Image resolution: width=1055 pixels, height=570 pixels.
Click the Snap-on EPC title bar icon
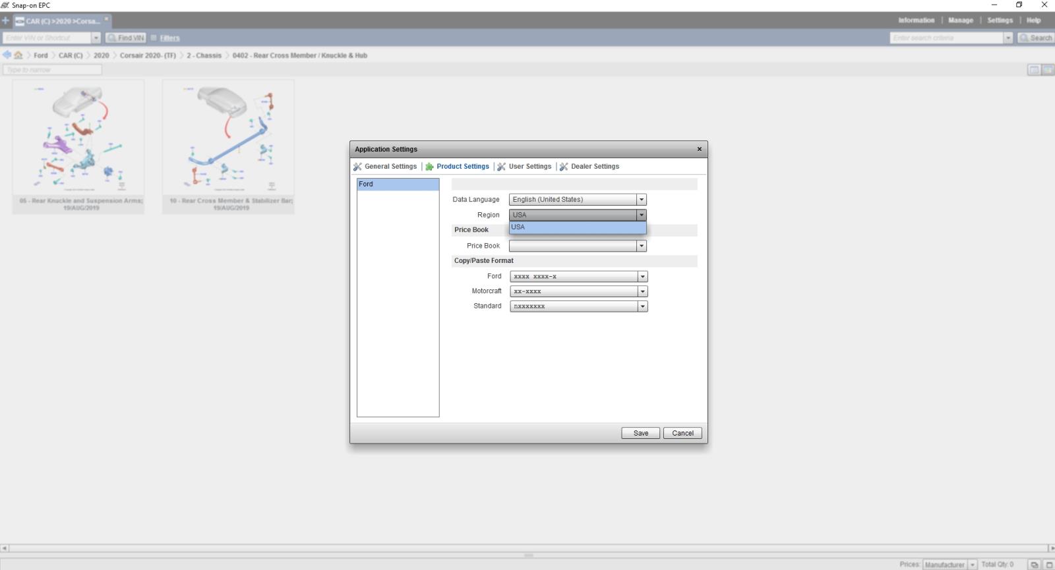(5, 5)
